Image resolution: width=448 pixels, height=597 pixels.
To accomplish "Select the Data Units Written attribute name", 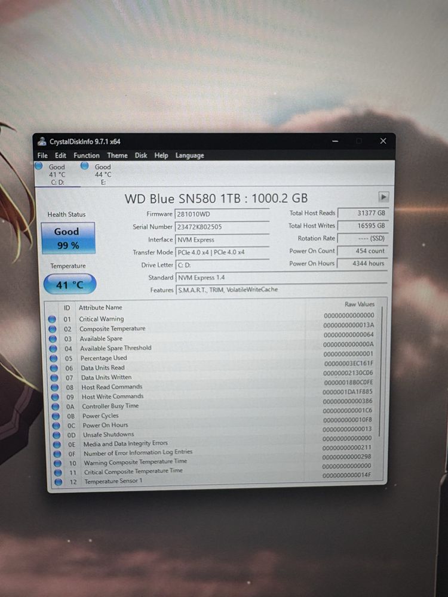I will click(x=106, y=377).
